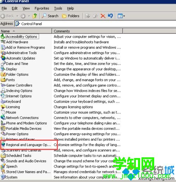Select the Folder Options icon
Screen dimensions: 176x182
(3, 74)
